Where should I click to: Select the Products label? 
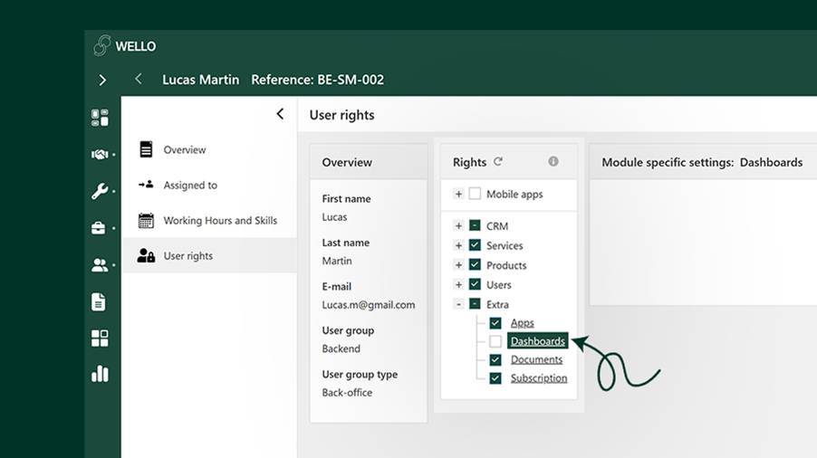click(x=506, y=265)
